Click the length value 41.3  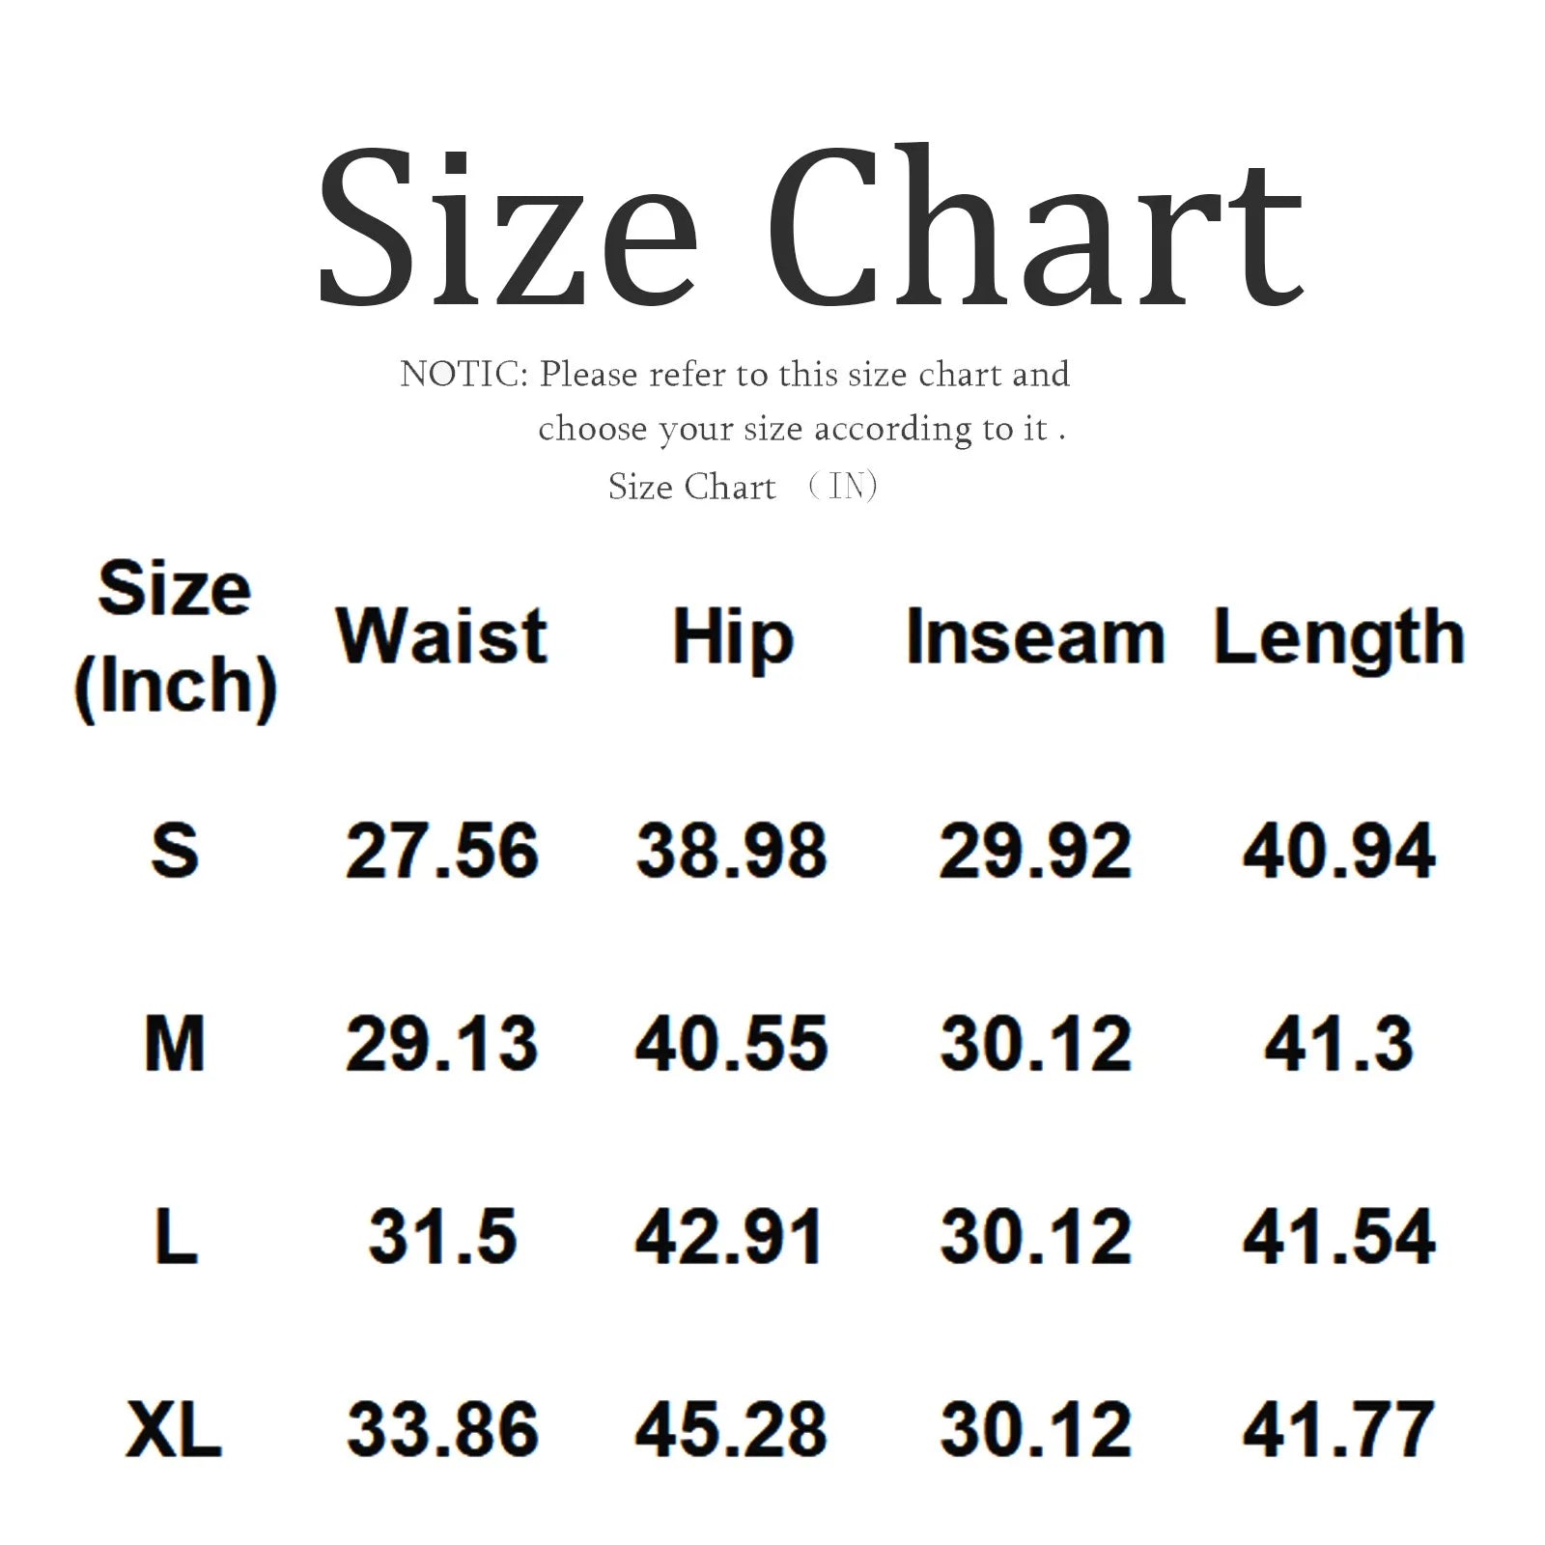click(1338, 1044)
